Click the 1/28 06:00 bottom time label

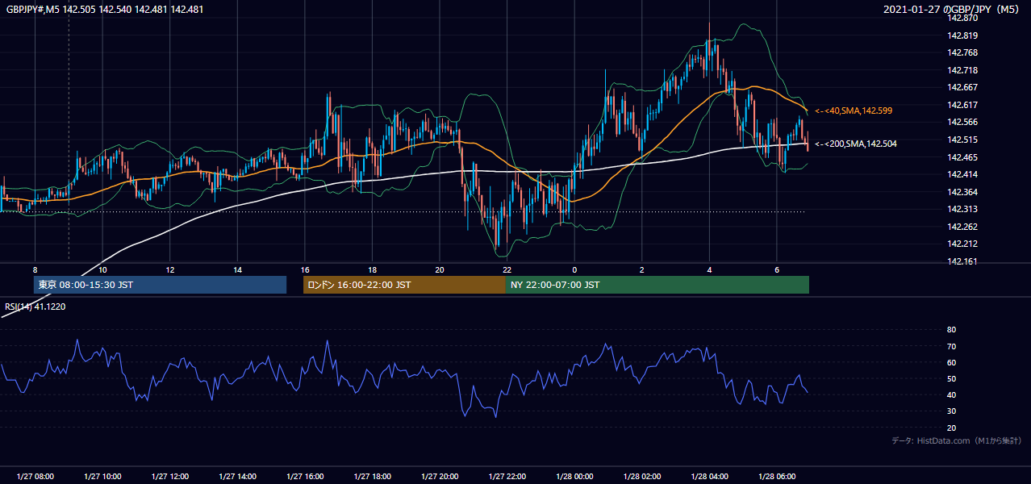(x=777, y=476)
